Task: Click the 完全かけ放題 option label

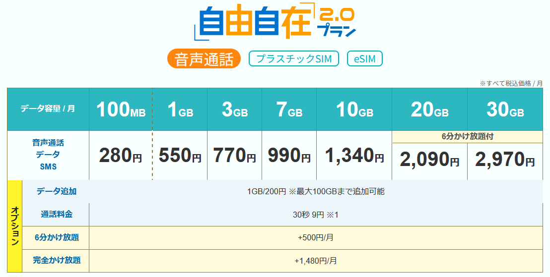Action: pyautogui.click(x=56, y=261)
